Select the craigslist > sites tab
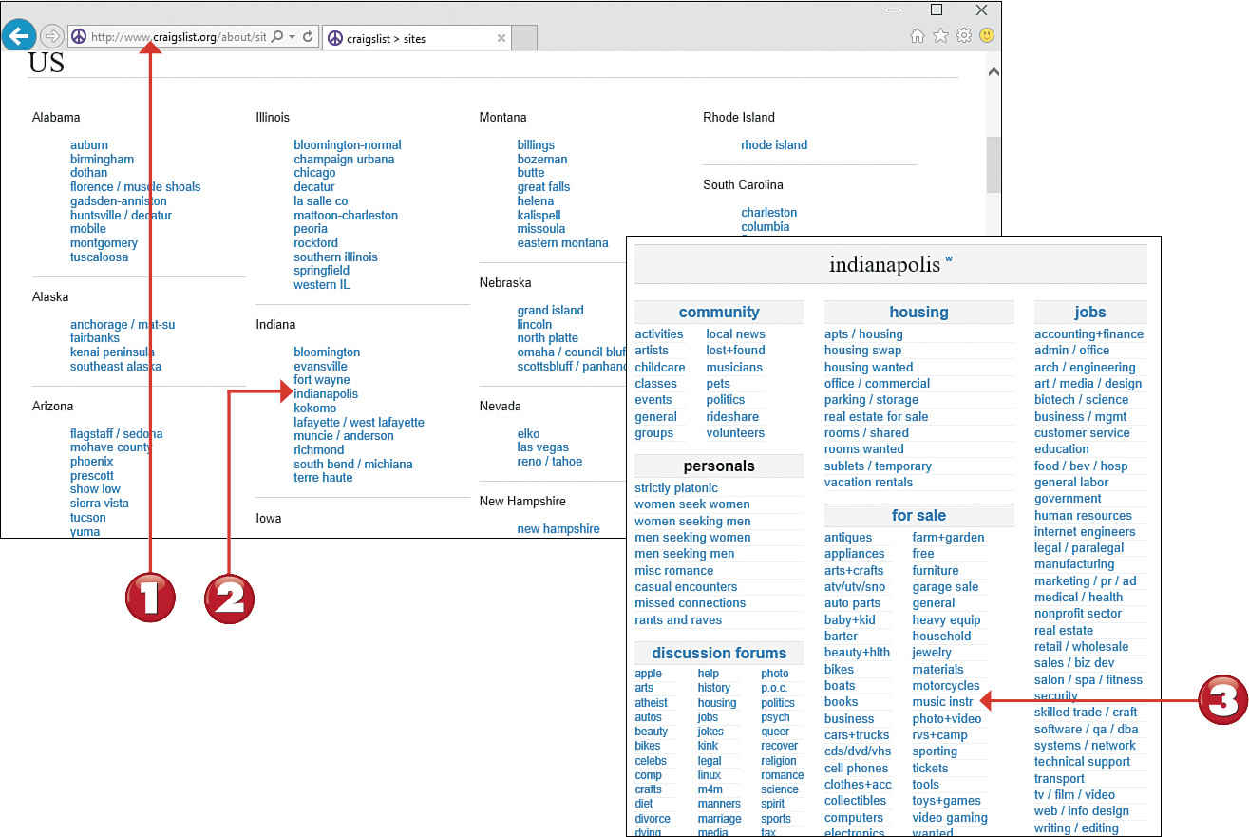The height and width of the screenshot is (837, 1249). click(417, 38)
